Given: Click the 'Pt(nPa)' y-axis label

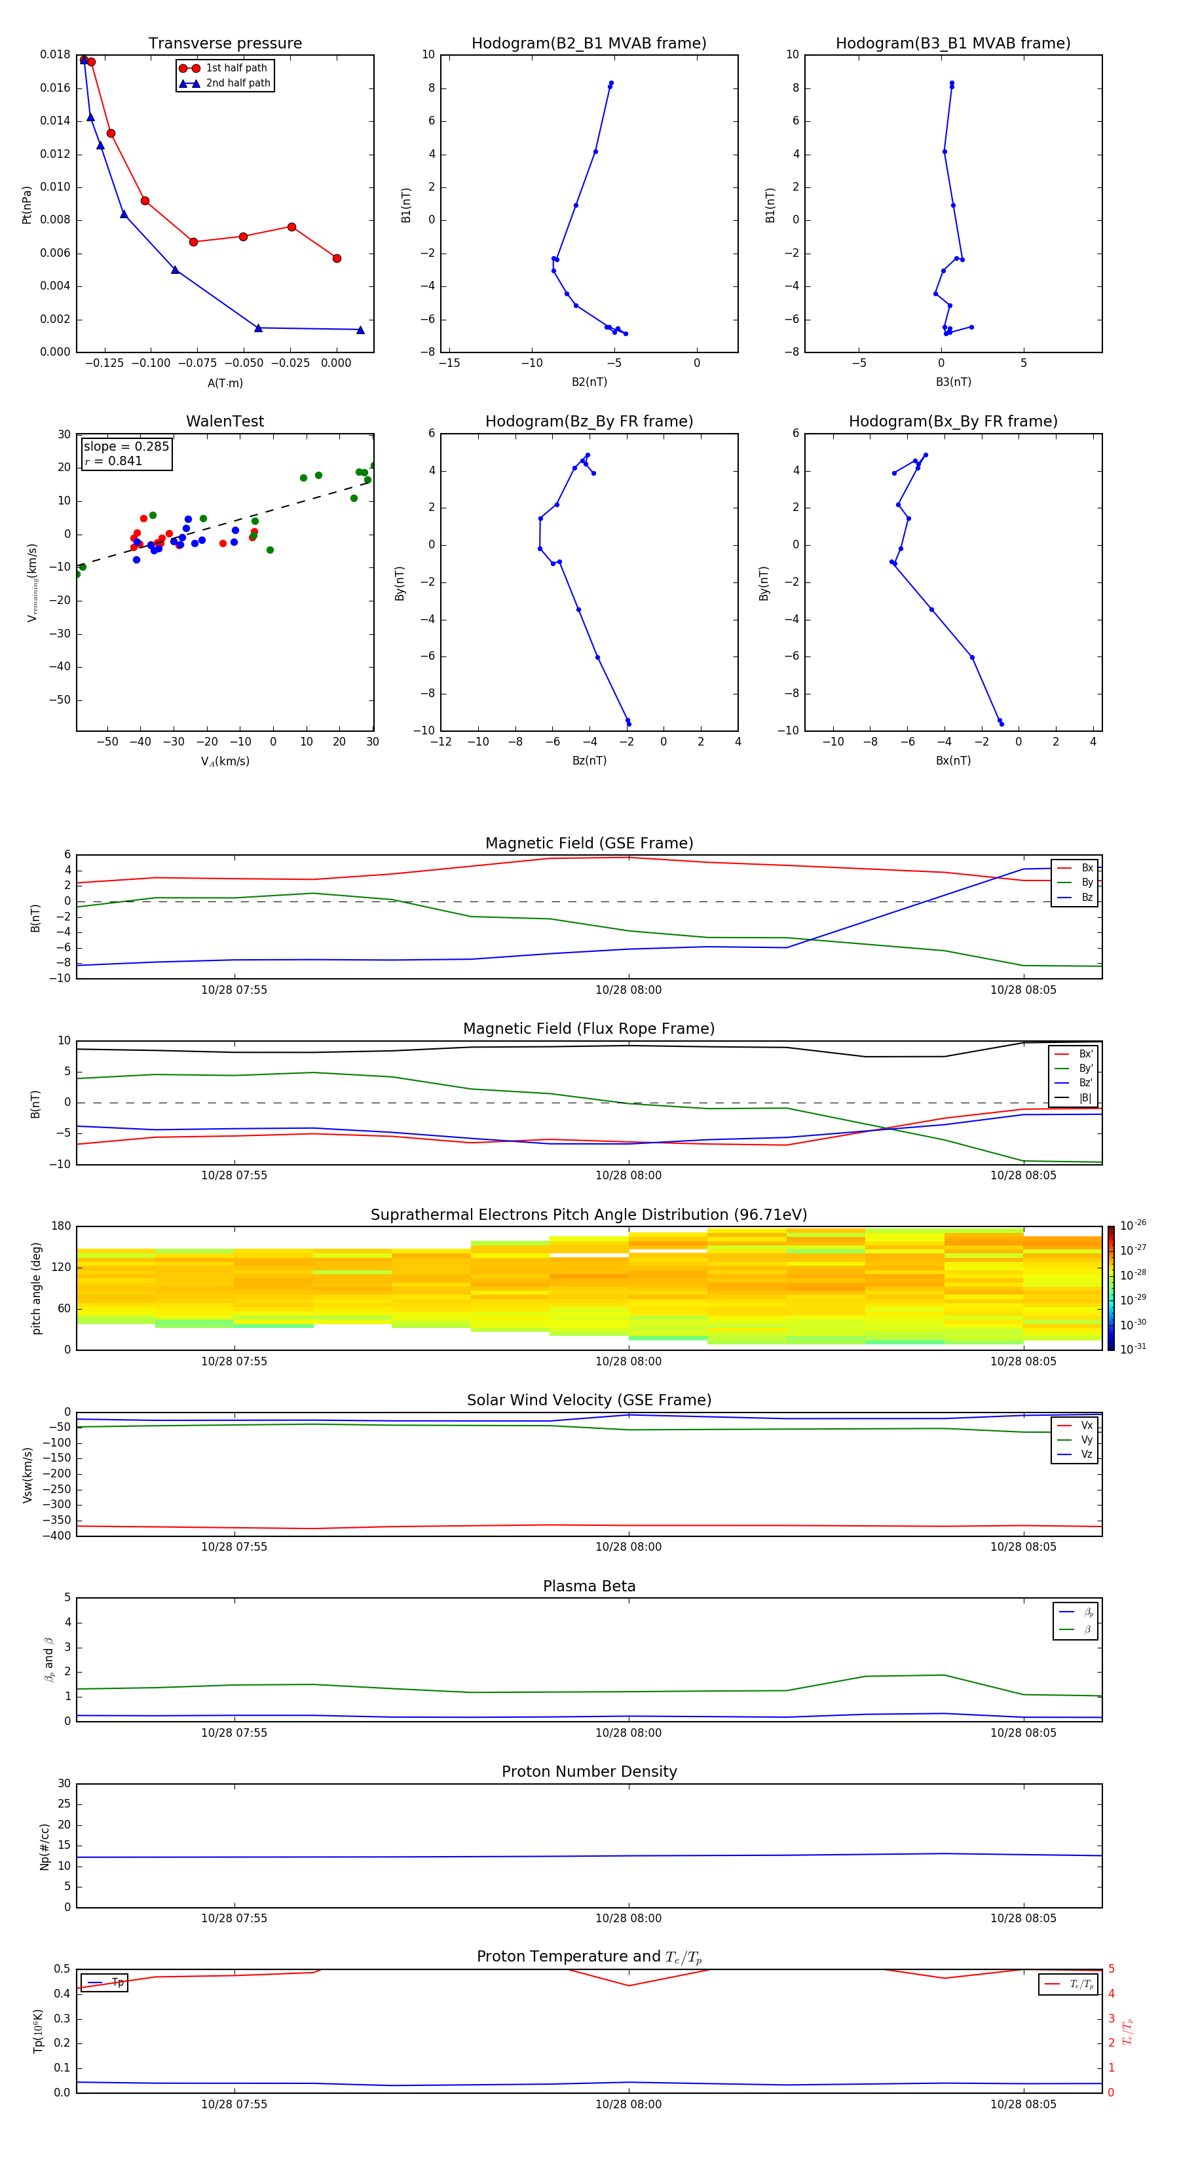Looking at the screenshot, I should point(27,205).
